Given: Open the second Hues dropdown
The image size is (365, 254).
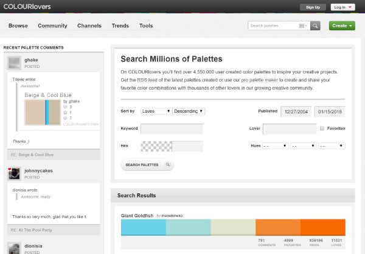Looking at the screenshot, I should pyautogui.click(x=304, y=146).
